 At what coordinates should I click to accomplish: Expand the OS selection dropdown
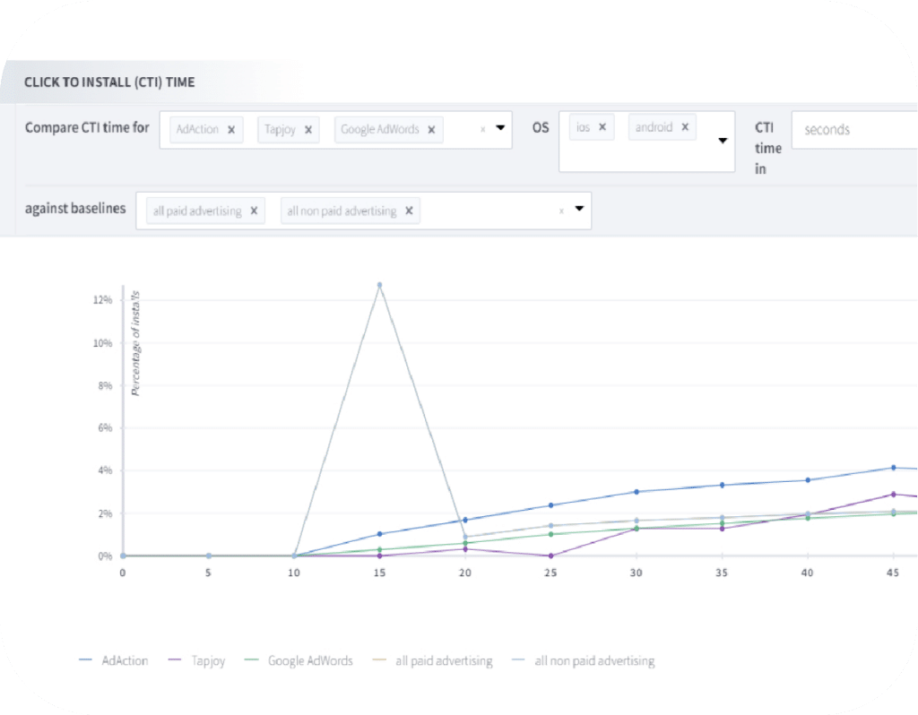click(x=723, y=141)
